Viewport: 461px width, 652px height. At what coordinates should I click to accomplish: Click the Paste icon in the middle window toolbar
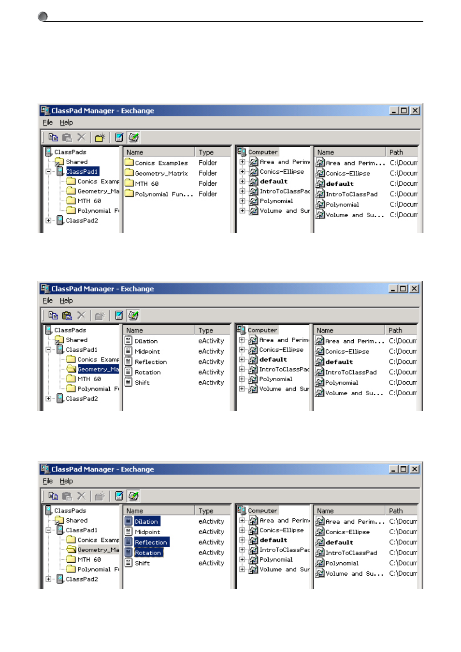(x=67, y=316)
